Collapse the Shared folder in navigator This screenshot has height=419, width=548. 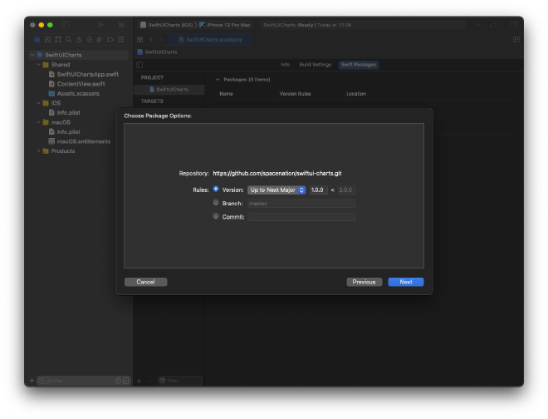[x=38, y=64]
